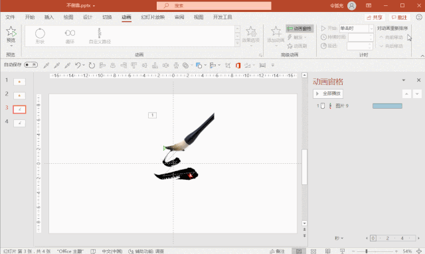The image size is (425, 254).
Task: Click the 延迟 delay field
Action: point(360,46)
